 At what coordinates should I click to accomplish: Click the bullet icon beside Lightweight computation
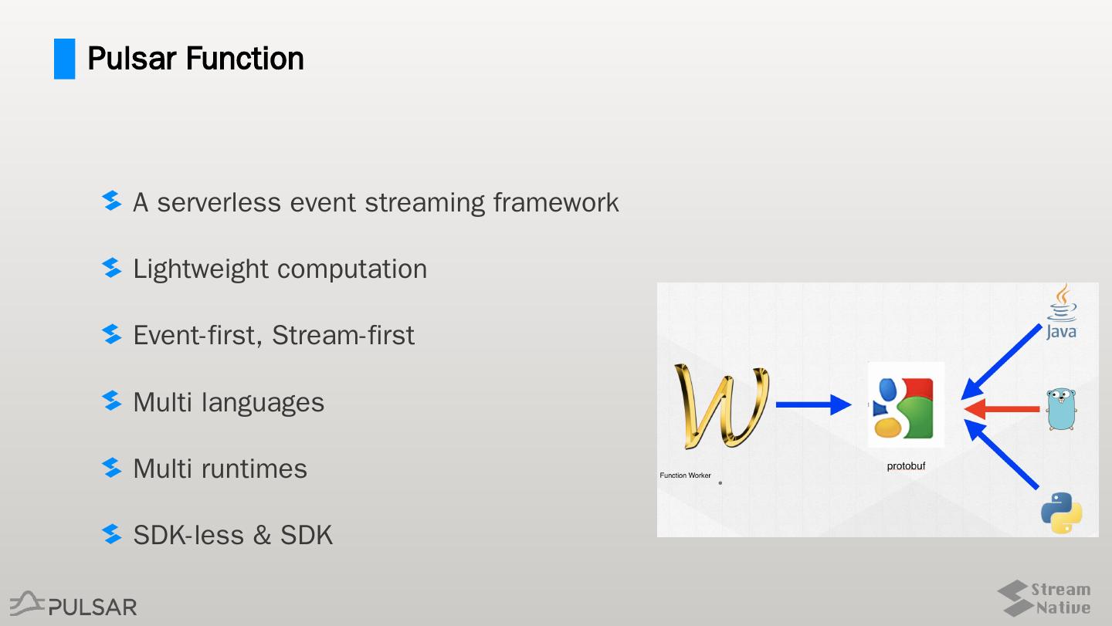tap(112, 268)
